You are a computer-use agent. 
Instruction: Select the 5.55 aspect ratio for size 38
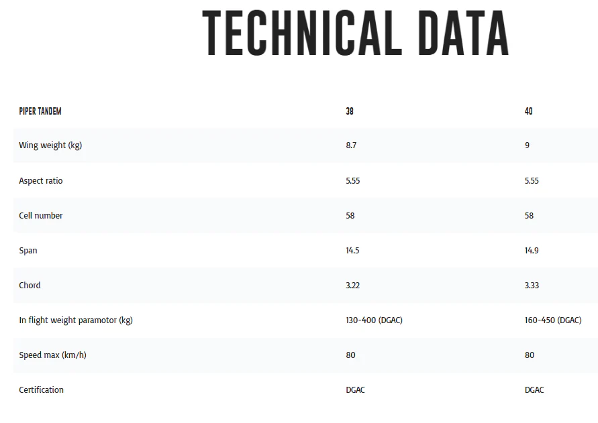click(x=353, y=180)
